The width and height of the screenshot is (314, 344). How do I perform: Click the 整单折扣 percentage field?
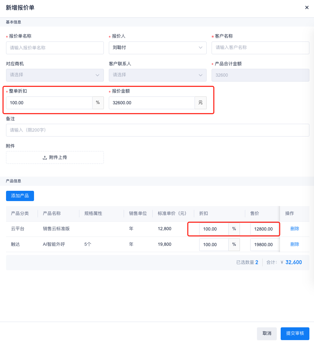(49, 103)
